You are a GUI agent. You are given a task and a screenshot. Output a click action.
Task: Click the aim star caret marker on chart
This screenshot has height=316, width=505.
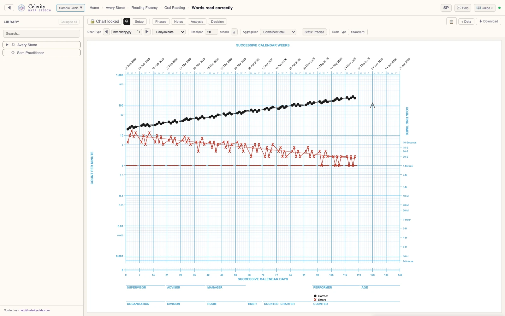click(372, 105)
